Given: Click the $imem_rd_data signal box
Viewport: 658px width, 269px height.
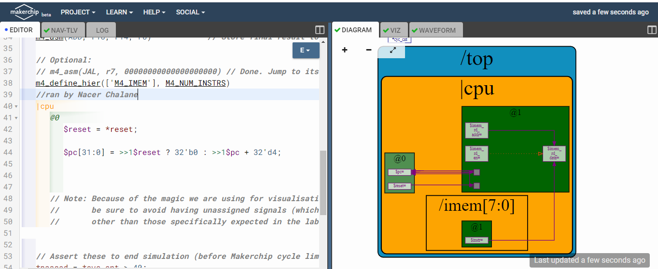Looking at the screenshot, I should click(x=554, y=154).
